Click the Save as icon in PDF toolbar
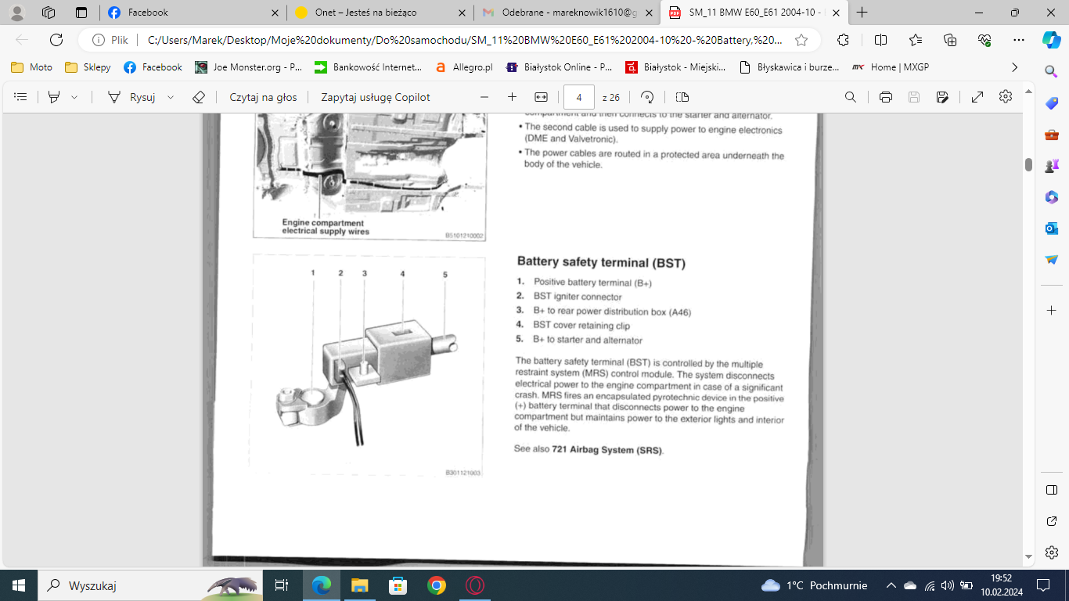 click(x=942, y=97)
